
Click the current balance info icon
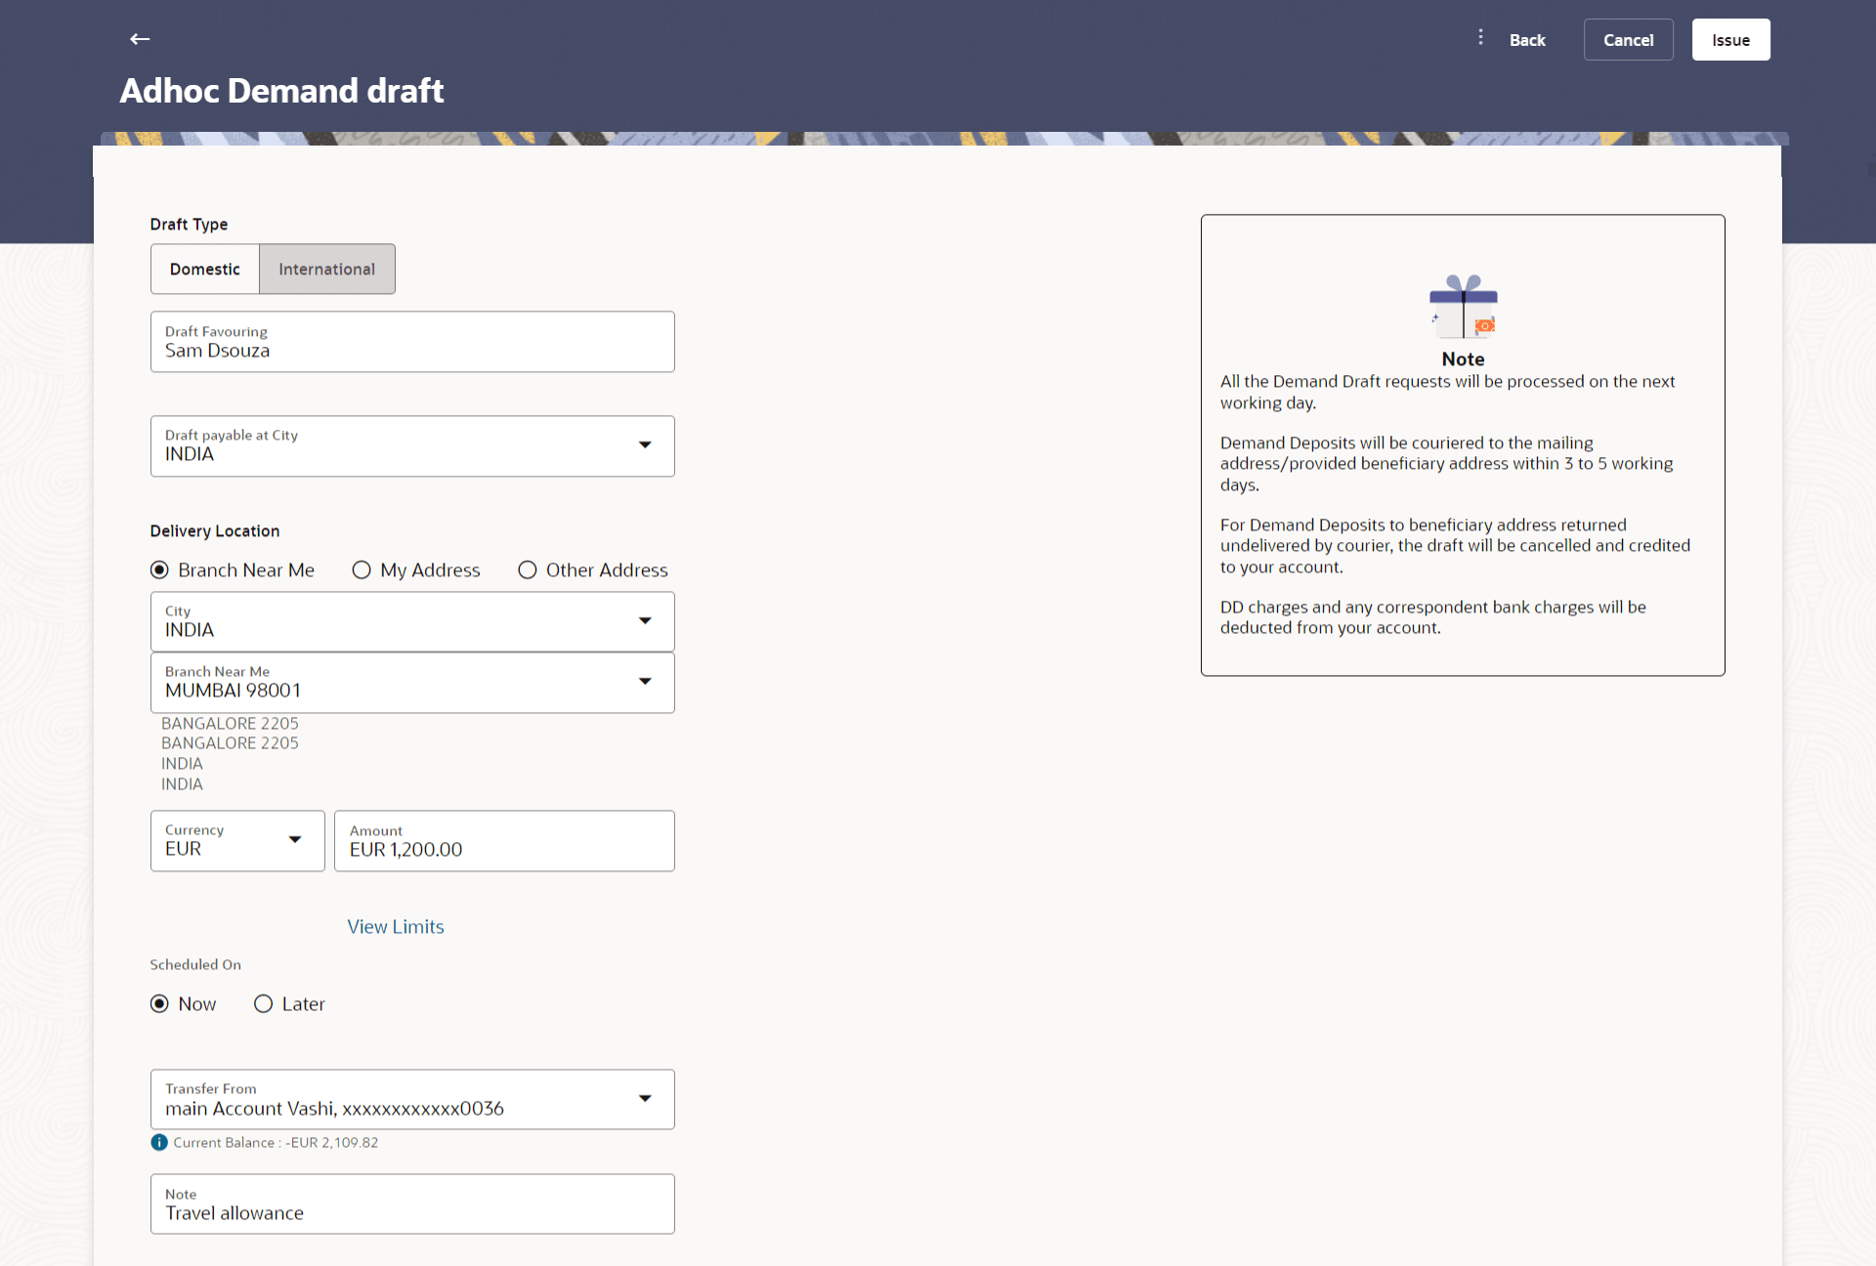159,1142
